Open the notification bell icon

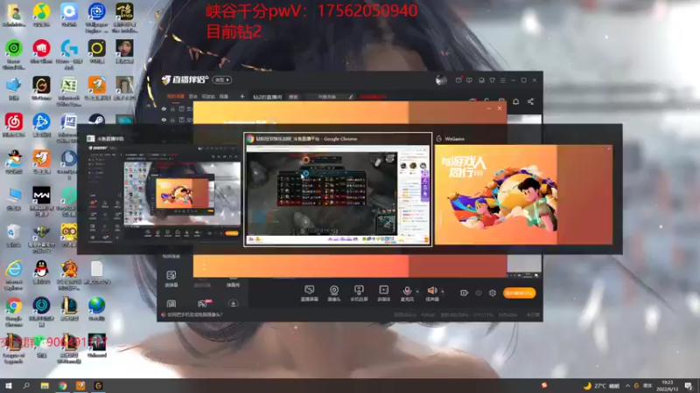(515, 101)
